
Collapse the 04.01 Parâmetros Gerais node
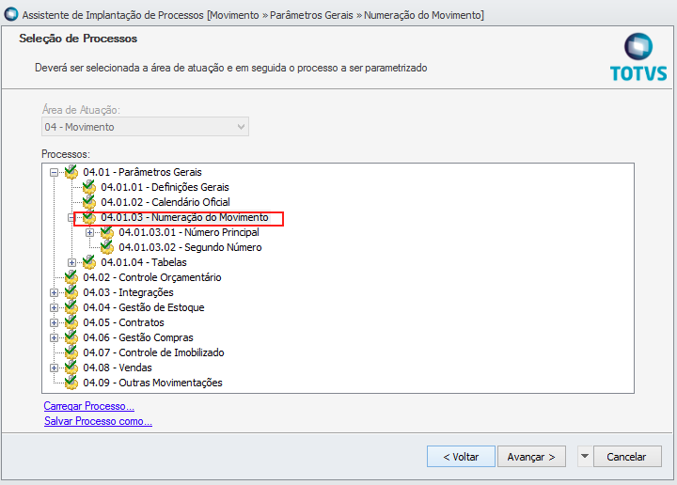coord(54,173)
